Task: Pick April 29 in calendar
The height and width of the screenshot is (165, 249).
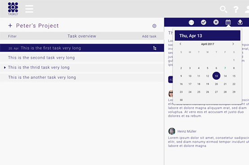Action: click(234, 92)
